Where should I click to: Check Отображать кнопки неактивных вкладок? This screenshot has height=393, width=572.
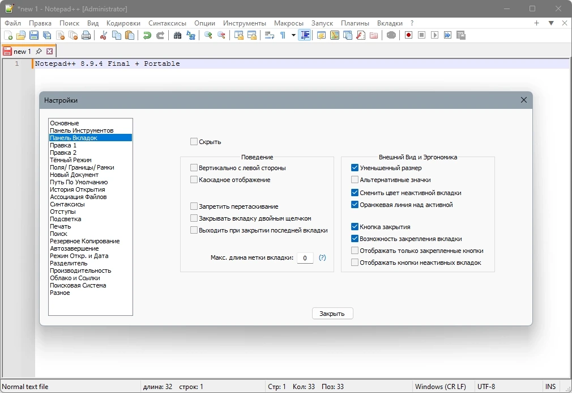tap(355, 263)
